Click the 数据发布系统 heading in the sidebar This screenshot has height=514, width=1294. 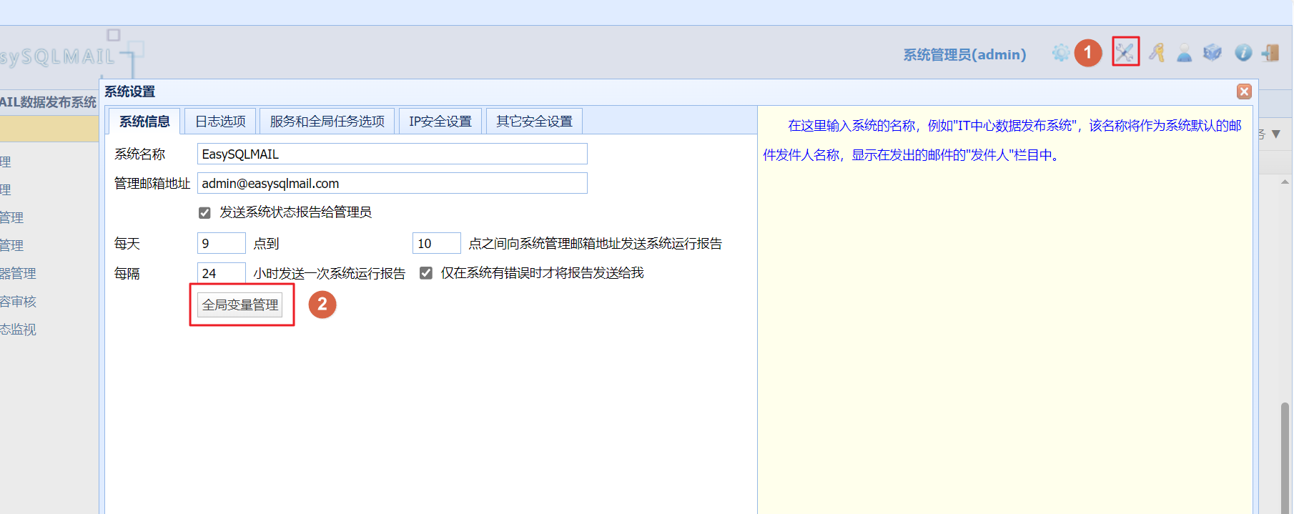click(x=48, y=102)
